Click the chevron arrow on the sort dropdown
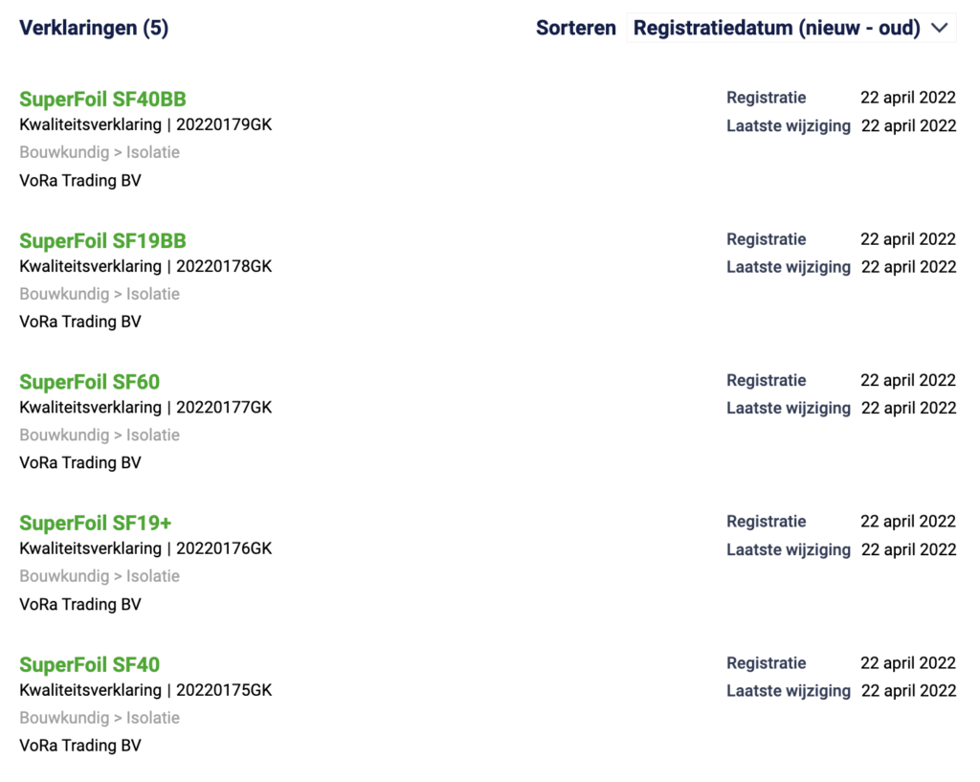This screenshot has width=980, height=782. coord(939,28)
